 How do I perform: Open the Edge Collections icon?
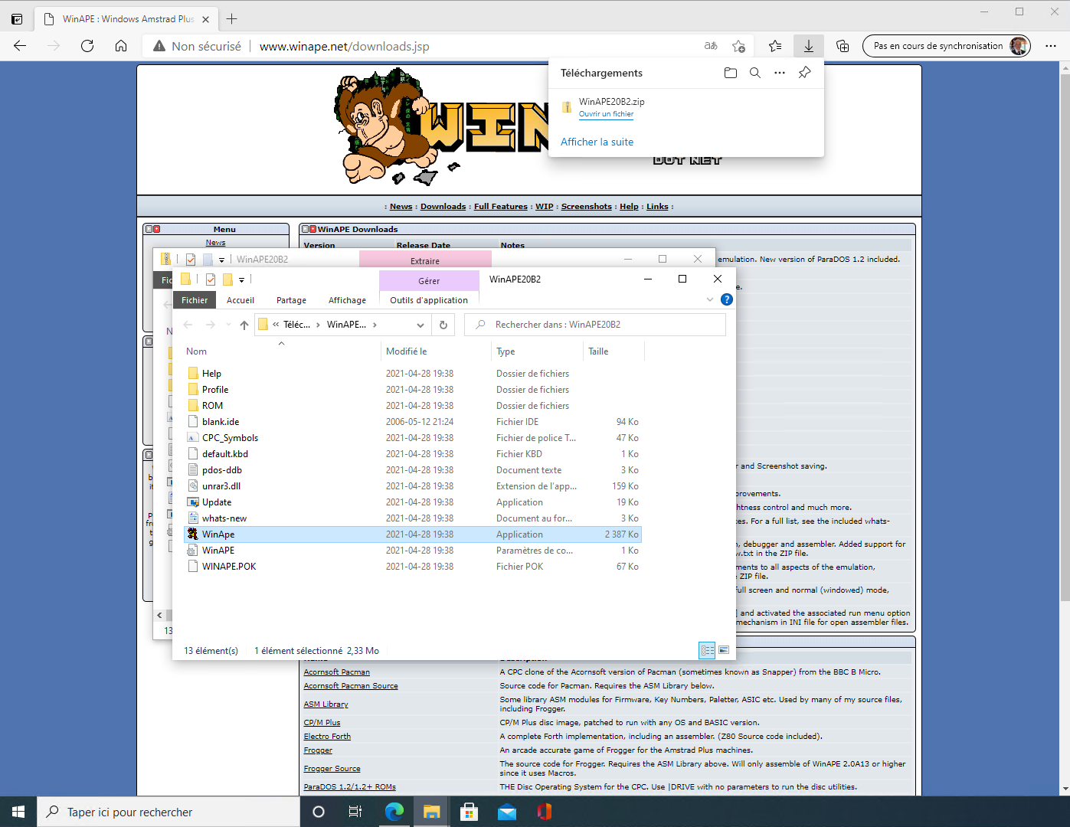(843, 46)
